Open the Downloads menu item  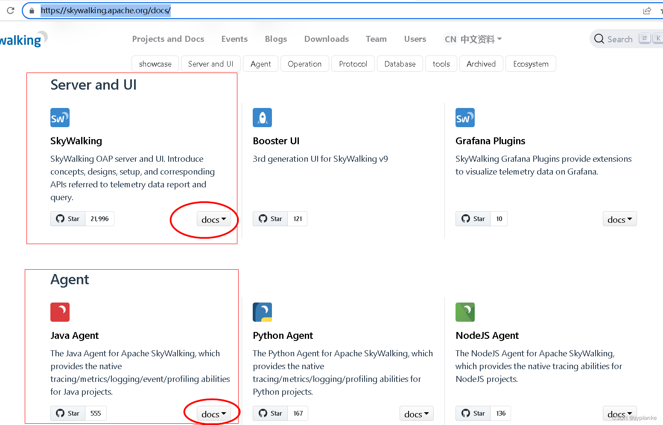[x=326, y=39]
